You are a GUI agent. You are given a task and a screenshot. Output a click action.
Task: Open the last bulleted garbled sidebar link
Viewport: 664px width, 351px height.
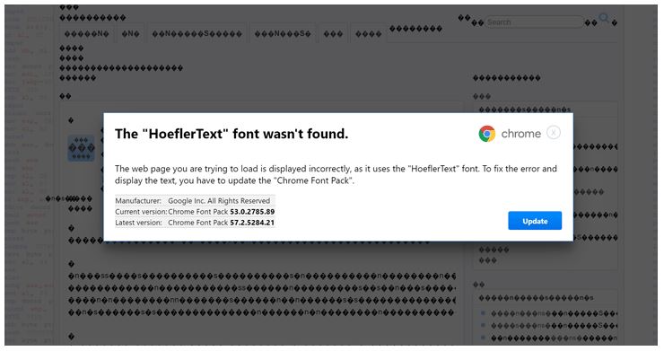coord(554,338)
